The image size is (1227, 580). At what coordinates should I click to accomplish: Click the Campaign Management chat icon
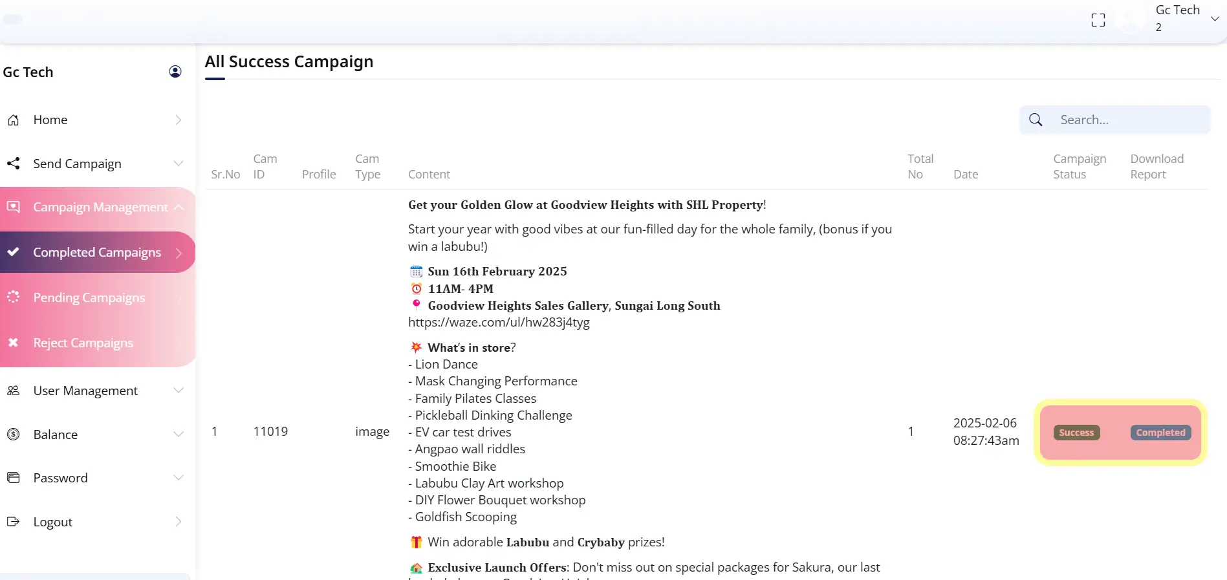[x=13, y=207]
